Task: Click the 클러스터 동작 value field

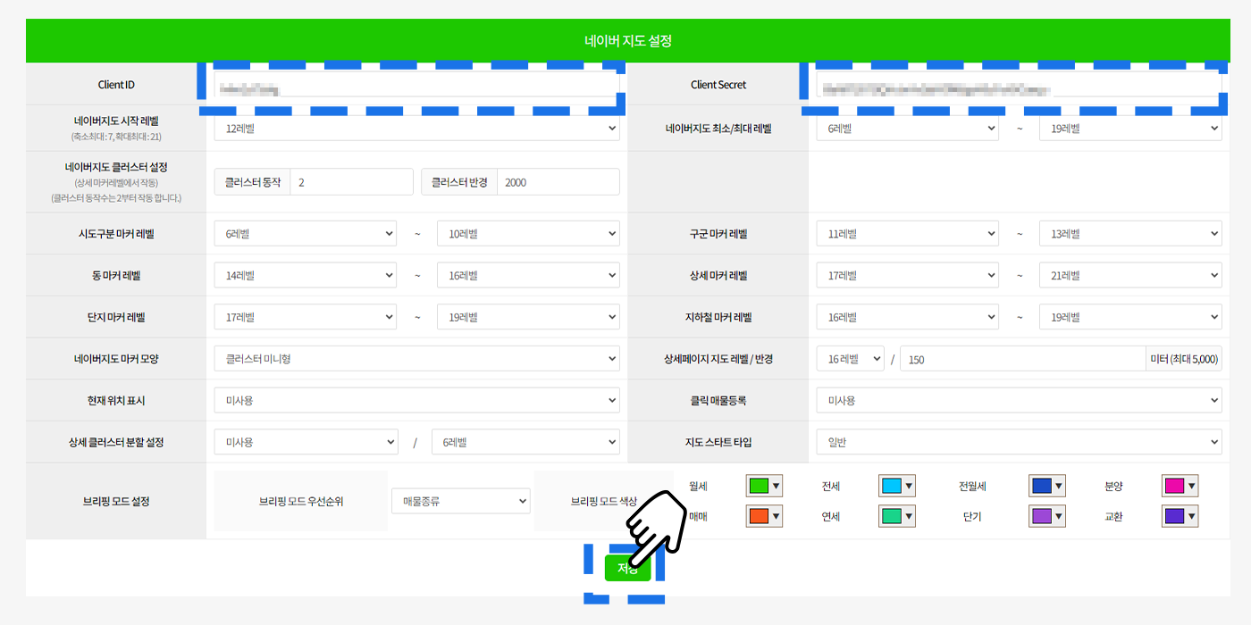Action: click(x=351, y=182)
